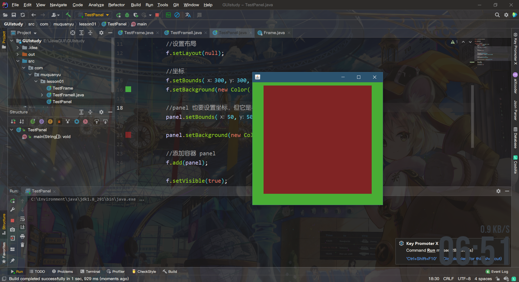The width and height of the screenshot is (519, 282).
Task: Click the camera dump threads icon
Action: (x=12, y=229)
